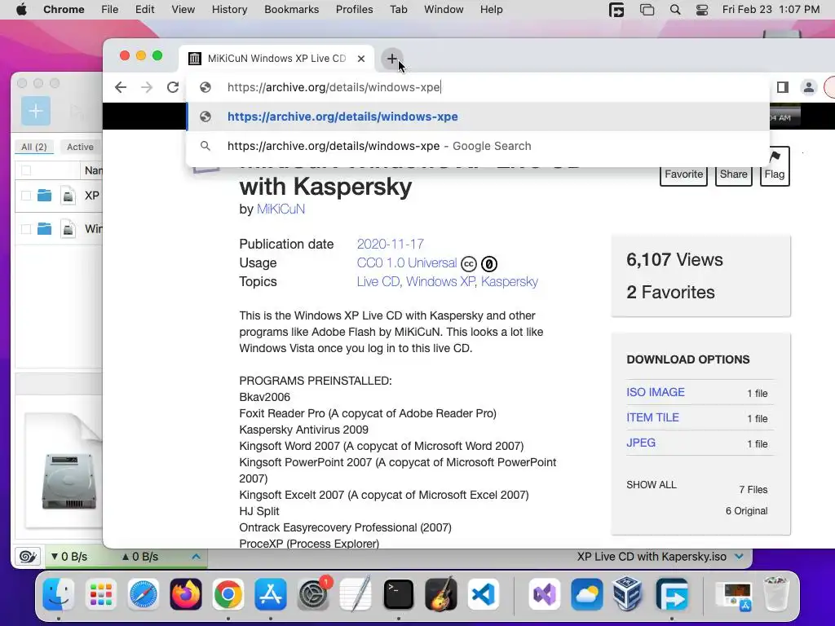The width and height of the screenshot is (835, 626).
Task: Launch VirtualBox from the Dock
Action: [627, 594]
